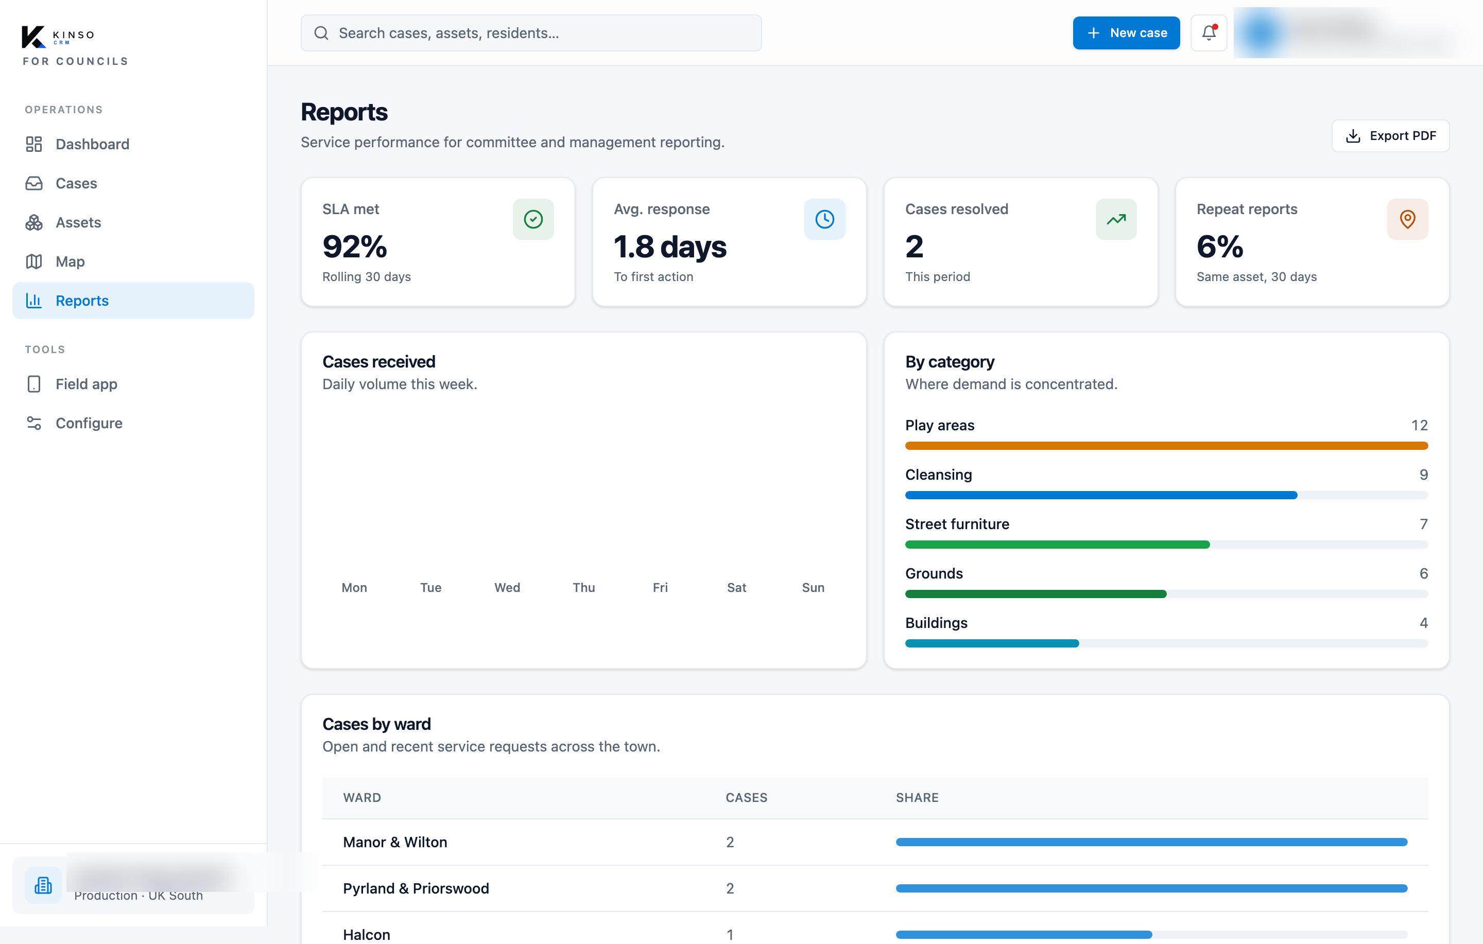Click the SHARE column header
The height and width of the screenshot is (944, 1483).
917,797
